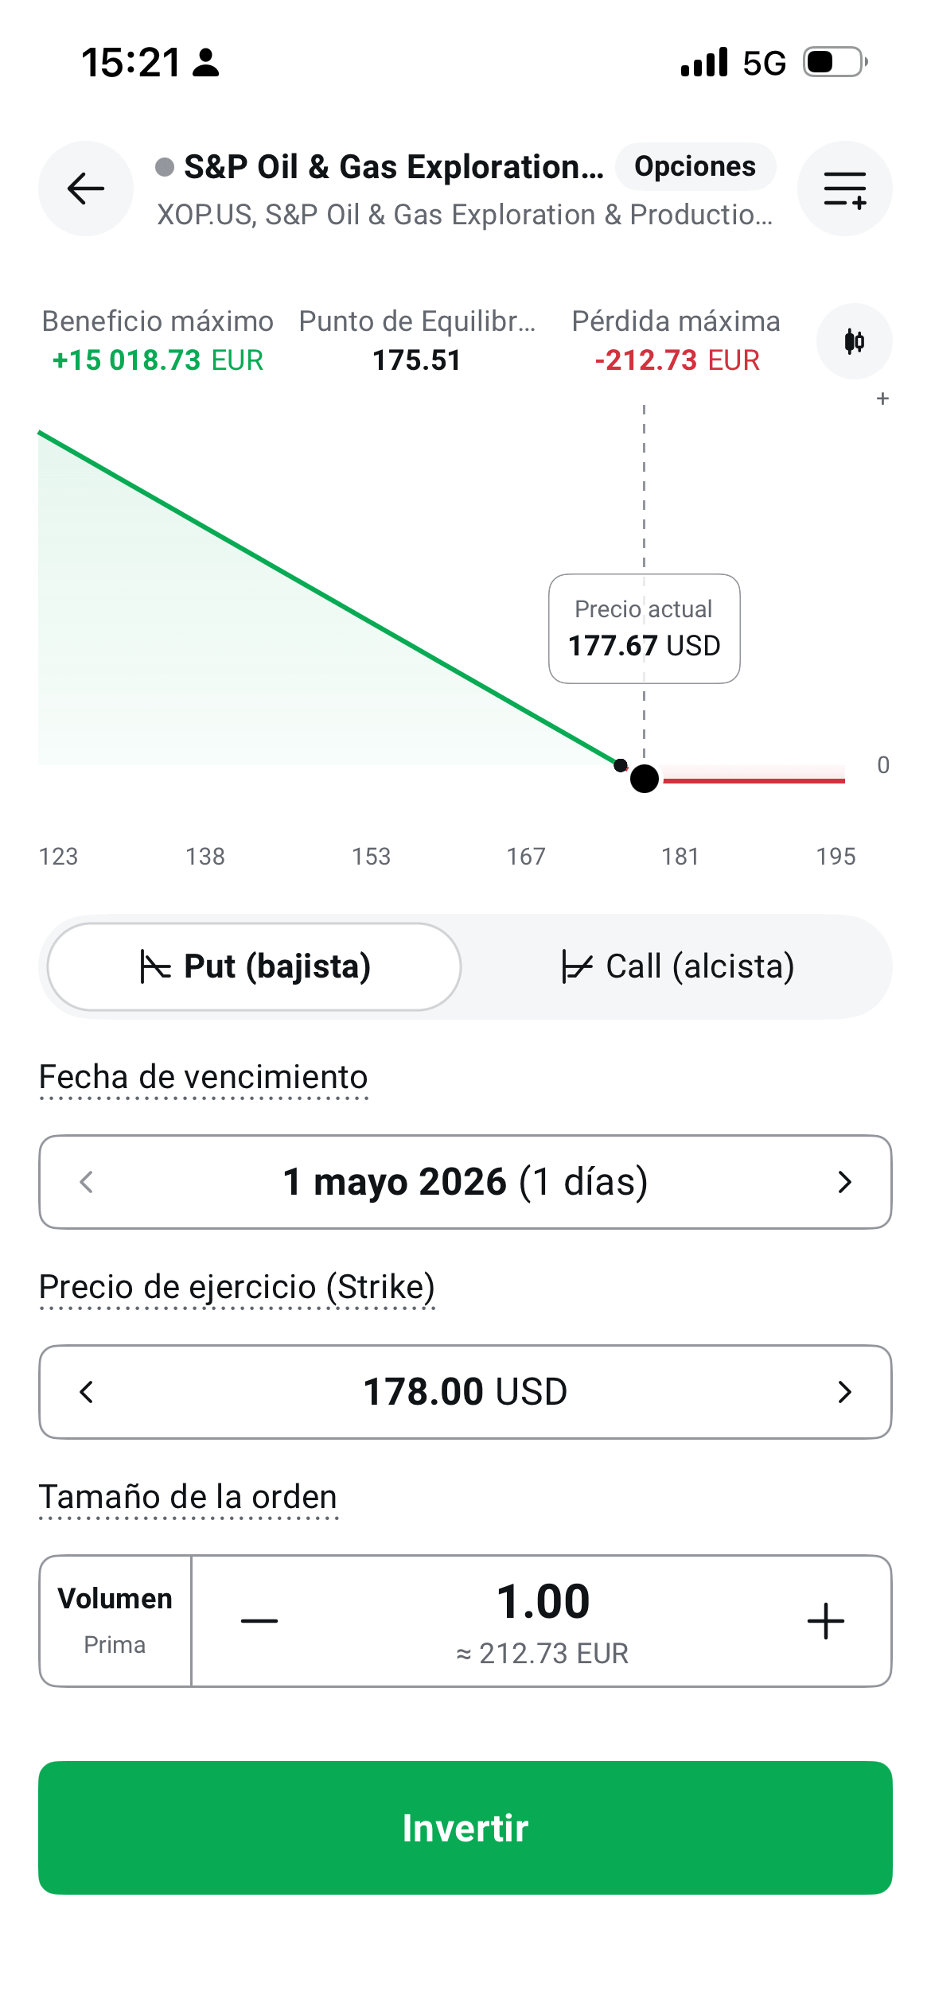Image resolution: width=931 pixels, height=2014 pixels.
Task: Toggle the Volumen / Prima selector
Action: pos(115,1621)
